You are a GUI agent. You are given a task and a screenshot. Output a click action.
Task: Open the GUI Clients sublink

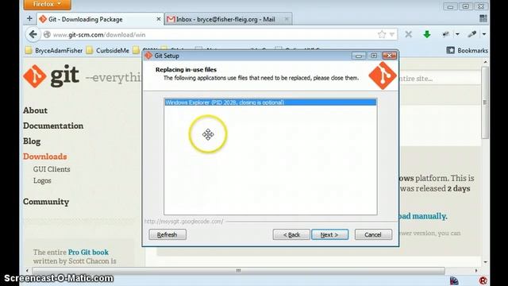52,169
